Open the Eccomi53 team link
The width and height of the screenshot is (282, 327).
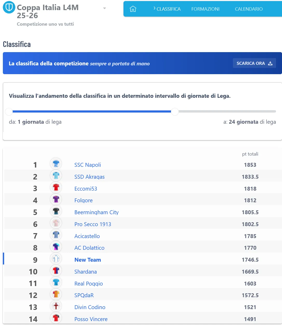point(86,189)
